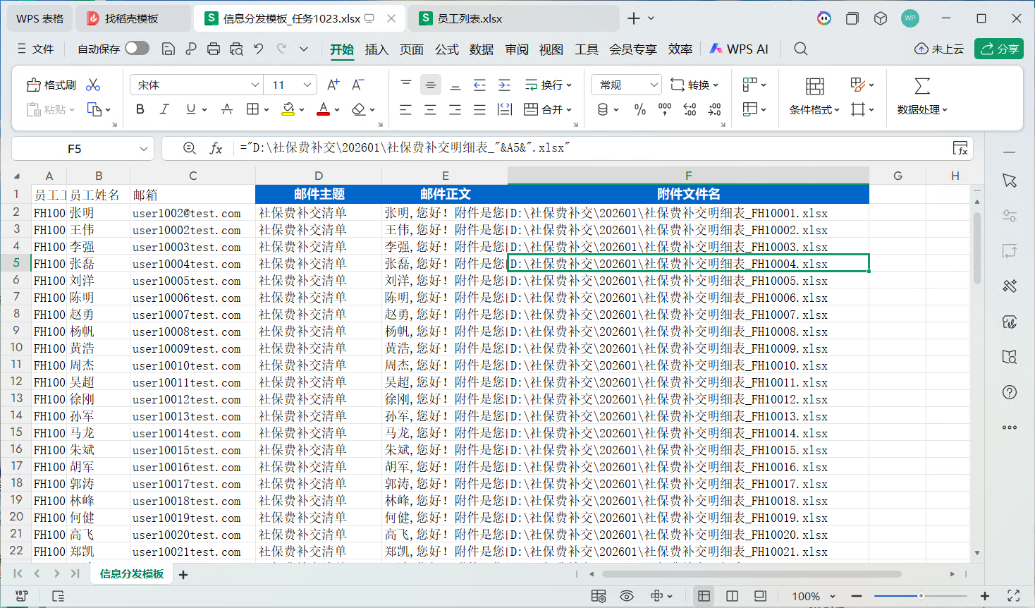The image size is (1035, 608).
Task: Click the percent style icon
Action: (639, 109)
